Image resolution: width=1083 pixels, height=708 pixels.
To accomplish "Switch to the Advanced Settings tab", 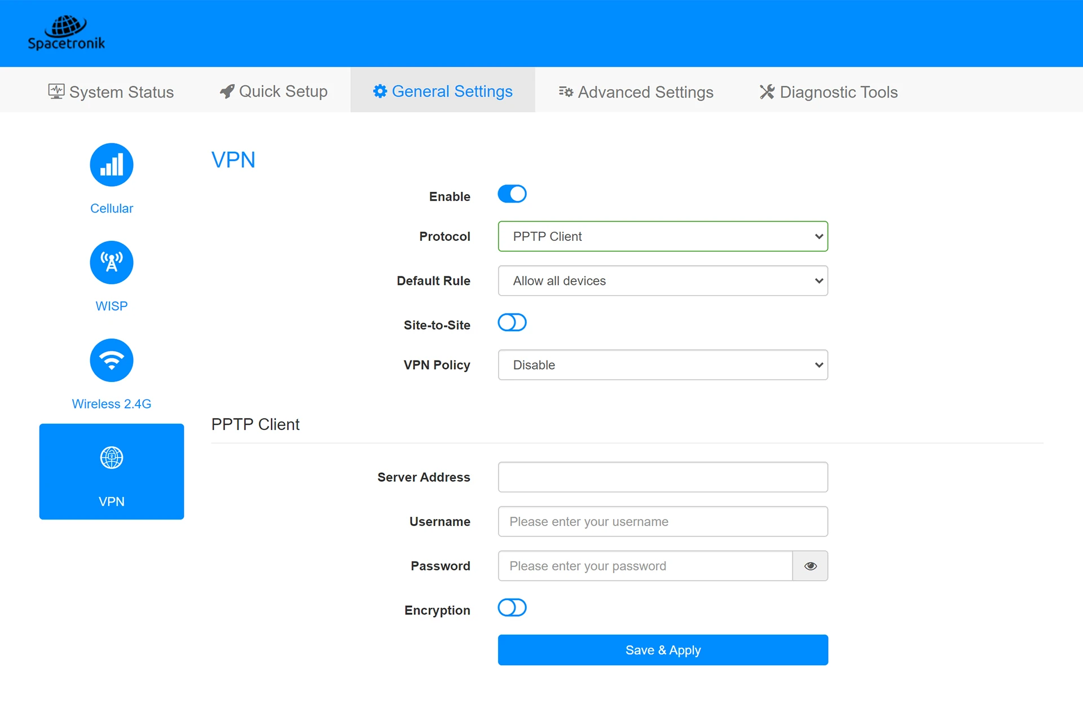I will click(x=636, y=91).
